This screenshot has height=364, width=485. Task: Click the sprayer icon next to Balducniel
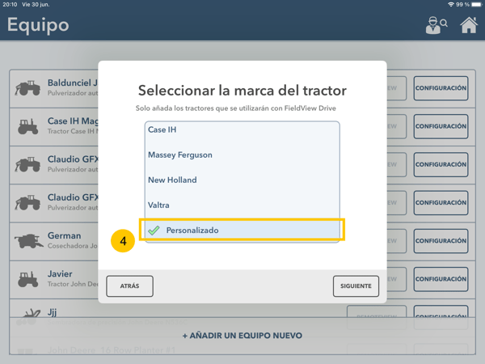click(27, 88)
